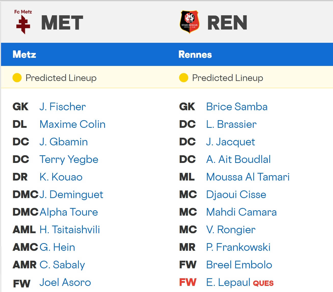This screenshot has width=333, height=292.
Task: Open the Metz team header tab
Action: (x=24, y=54)
